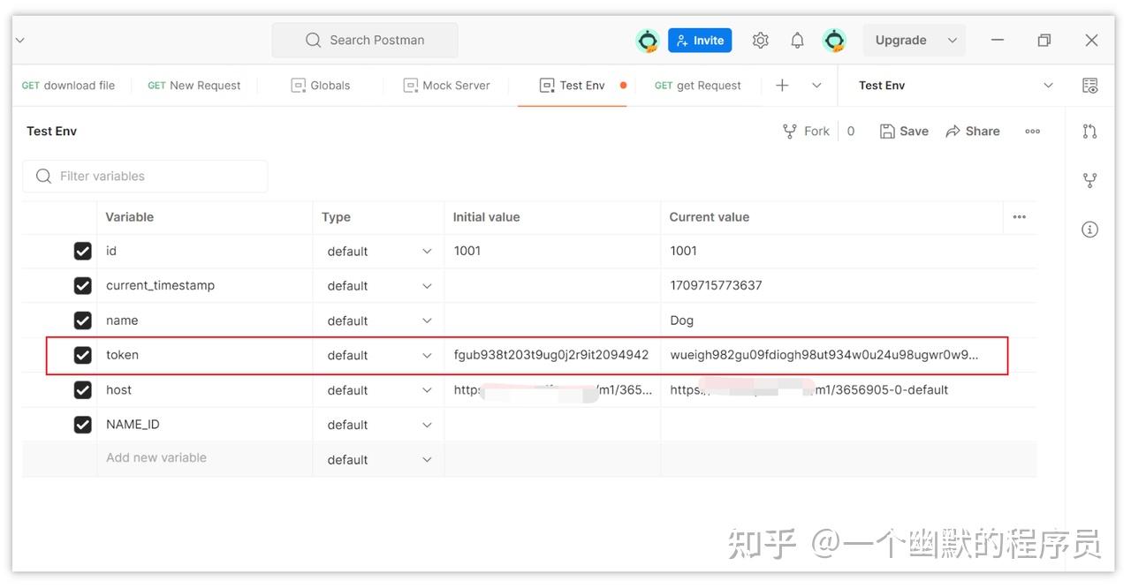
Task: Click the Invite button
Action: tap(700, 40)
